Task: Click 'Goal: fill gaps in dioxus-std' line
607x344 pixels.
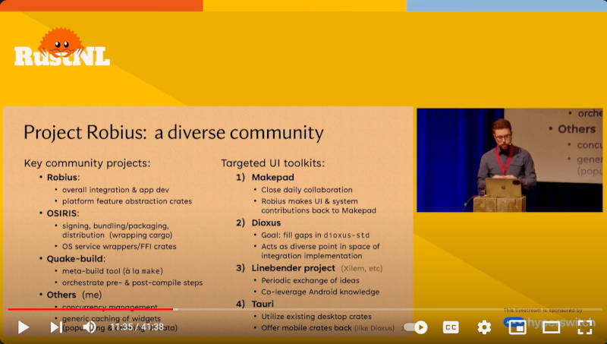Action: click(315, 235)
